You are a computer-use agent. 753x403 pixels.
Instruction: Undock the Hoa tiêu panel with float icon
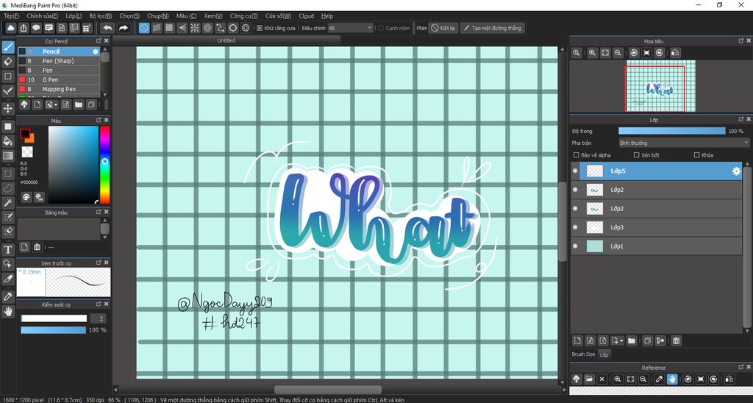[741, 41]
